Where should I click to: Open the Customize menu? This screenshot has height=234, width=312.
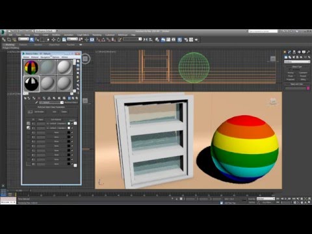[x=110, y=35]
